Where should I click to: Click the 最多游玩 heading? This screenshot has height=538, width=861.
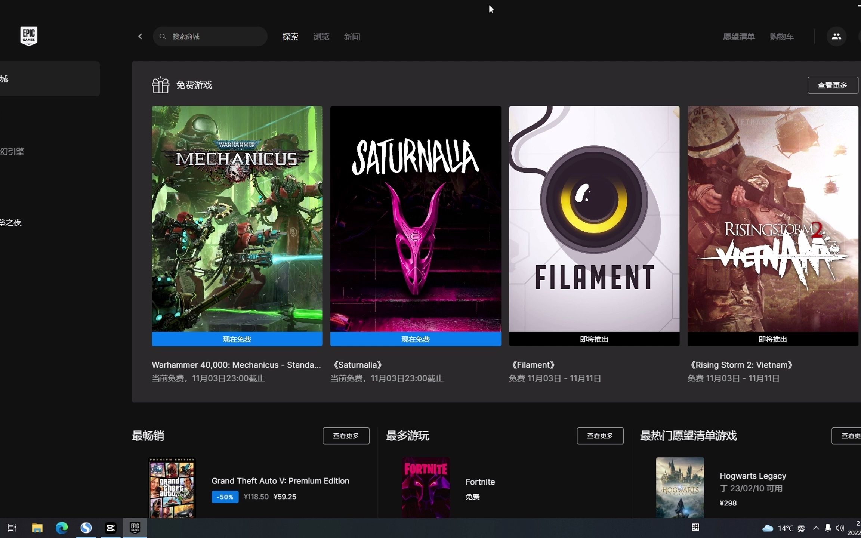click(x=407, y=436)
